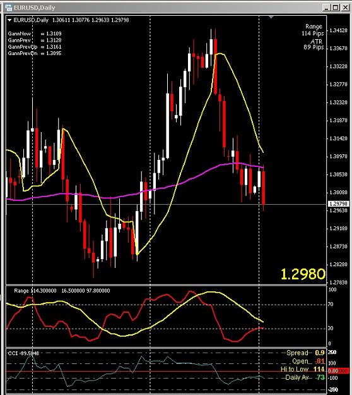The width and height of the screenshot is (352, 395).
Task: Select the 'GannPrevDn = 1.3095' label
Action: [x=35, y=53]
